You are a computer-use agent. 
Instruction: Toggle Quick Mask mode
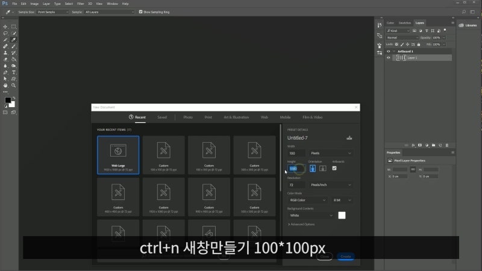[5, 113]
